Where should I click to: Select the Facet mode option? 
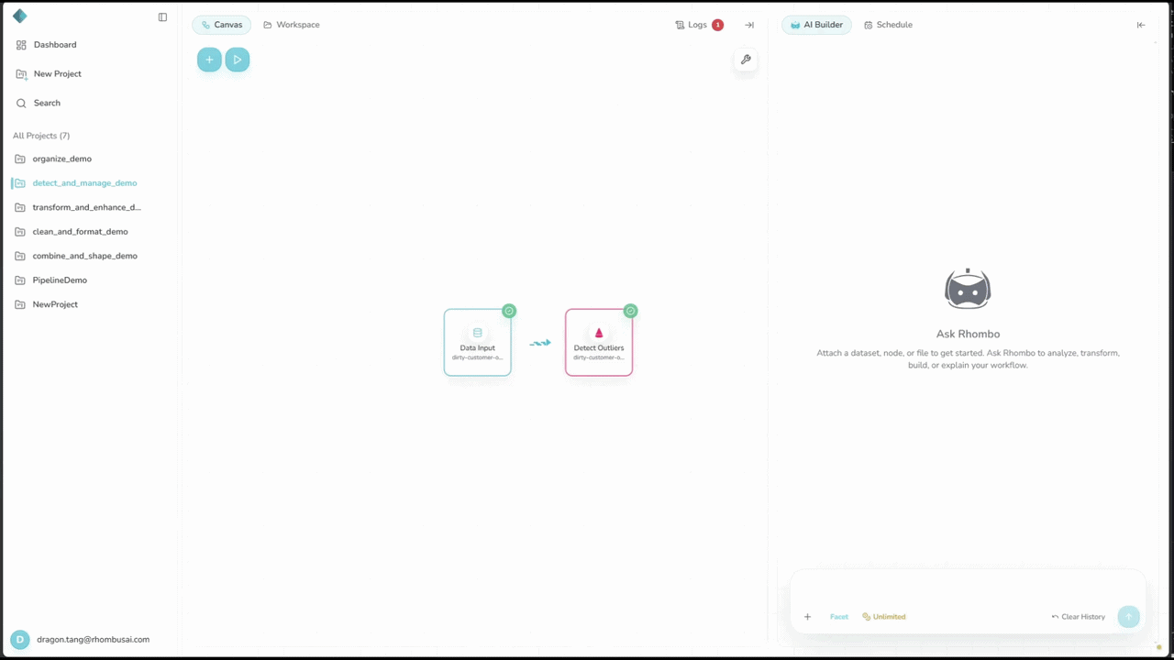click(x=839, y=617)
